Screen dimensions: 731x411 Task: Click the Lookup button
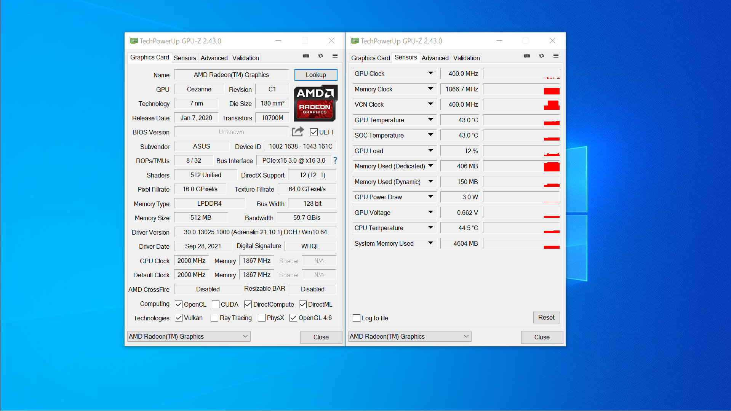315,75
